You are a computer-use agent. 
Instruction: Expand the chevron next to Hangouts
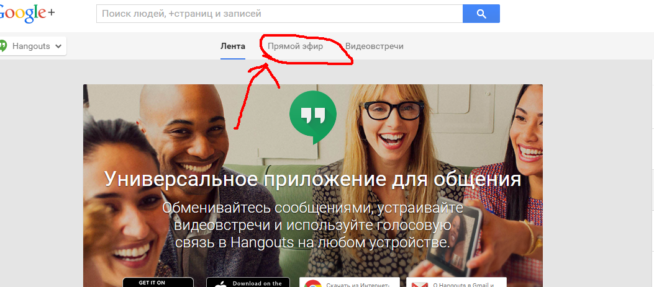(x=58, y=46)
